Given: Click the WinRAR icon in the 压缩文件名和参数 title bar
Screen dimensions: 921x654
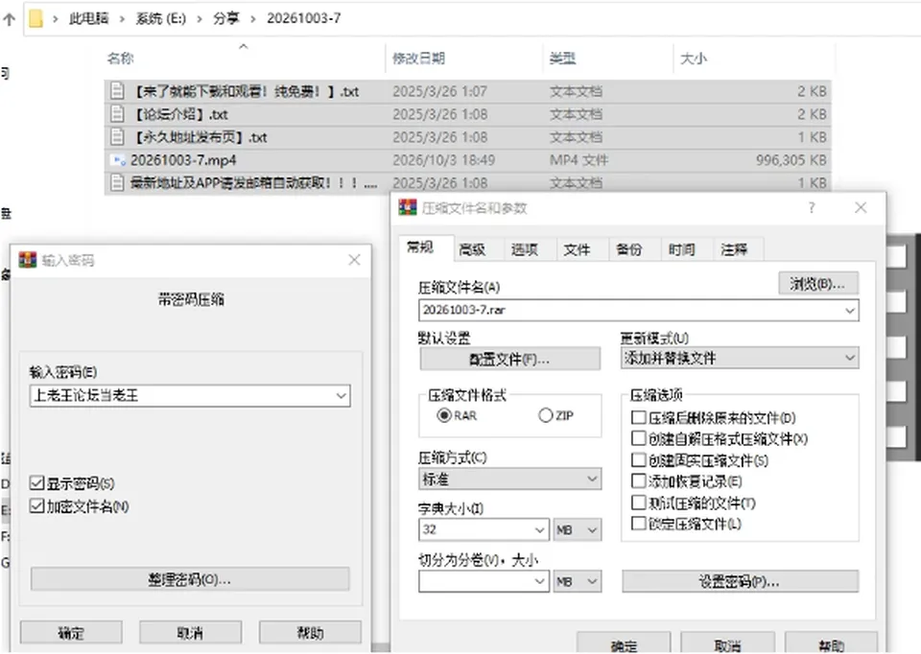Looking at the screenshot, I should point(408,207).
